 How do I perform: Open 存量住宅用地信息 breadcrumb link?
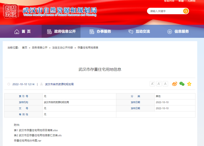tap(88, 48)
